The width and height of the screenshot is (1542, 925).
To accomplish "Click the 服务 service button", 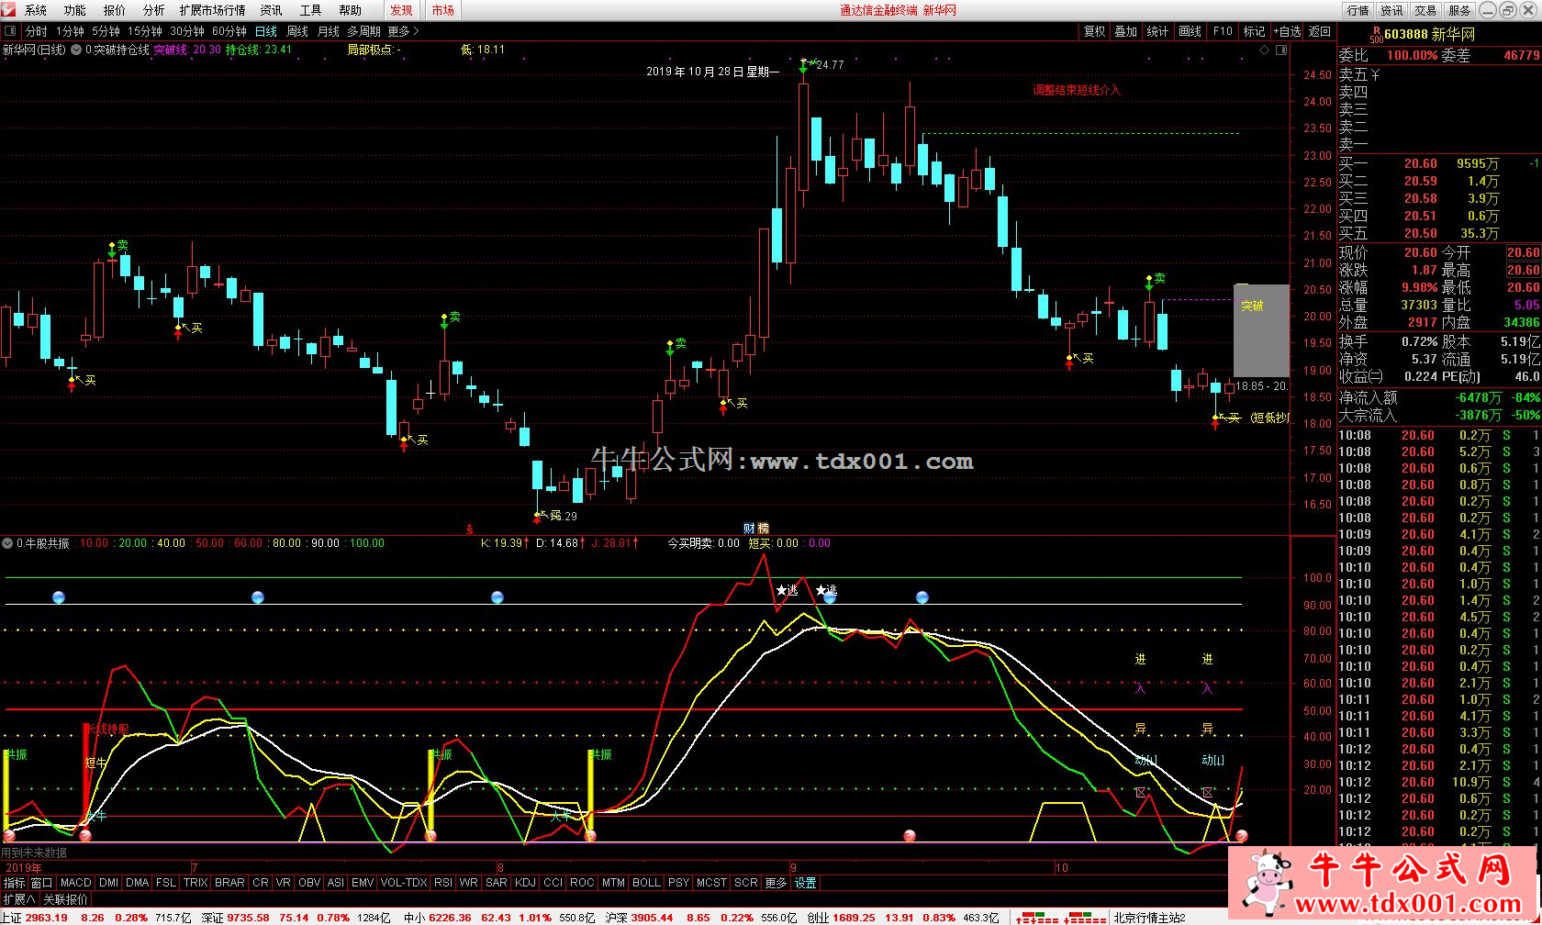I will (1459, 10).
